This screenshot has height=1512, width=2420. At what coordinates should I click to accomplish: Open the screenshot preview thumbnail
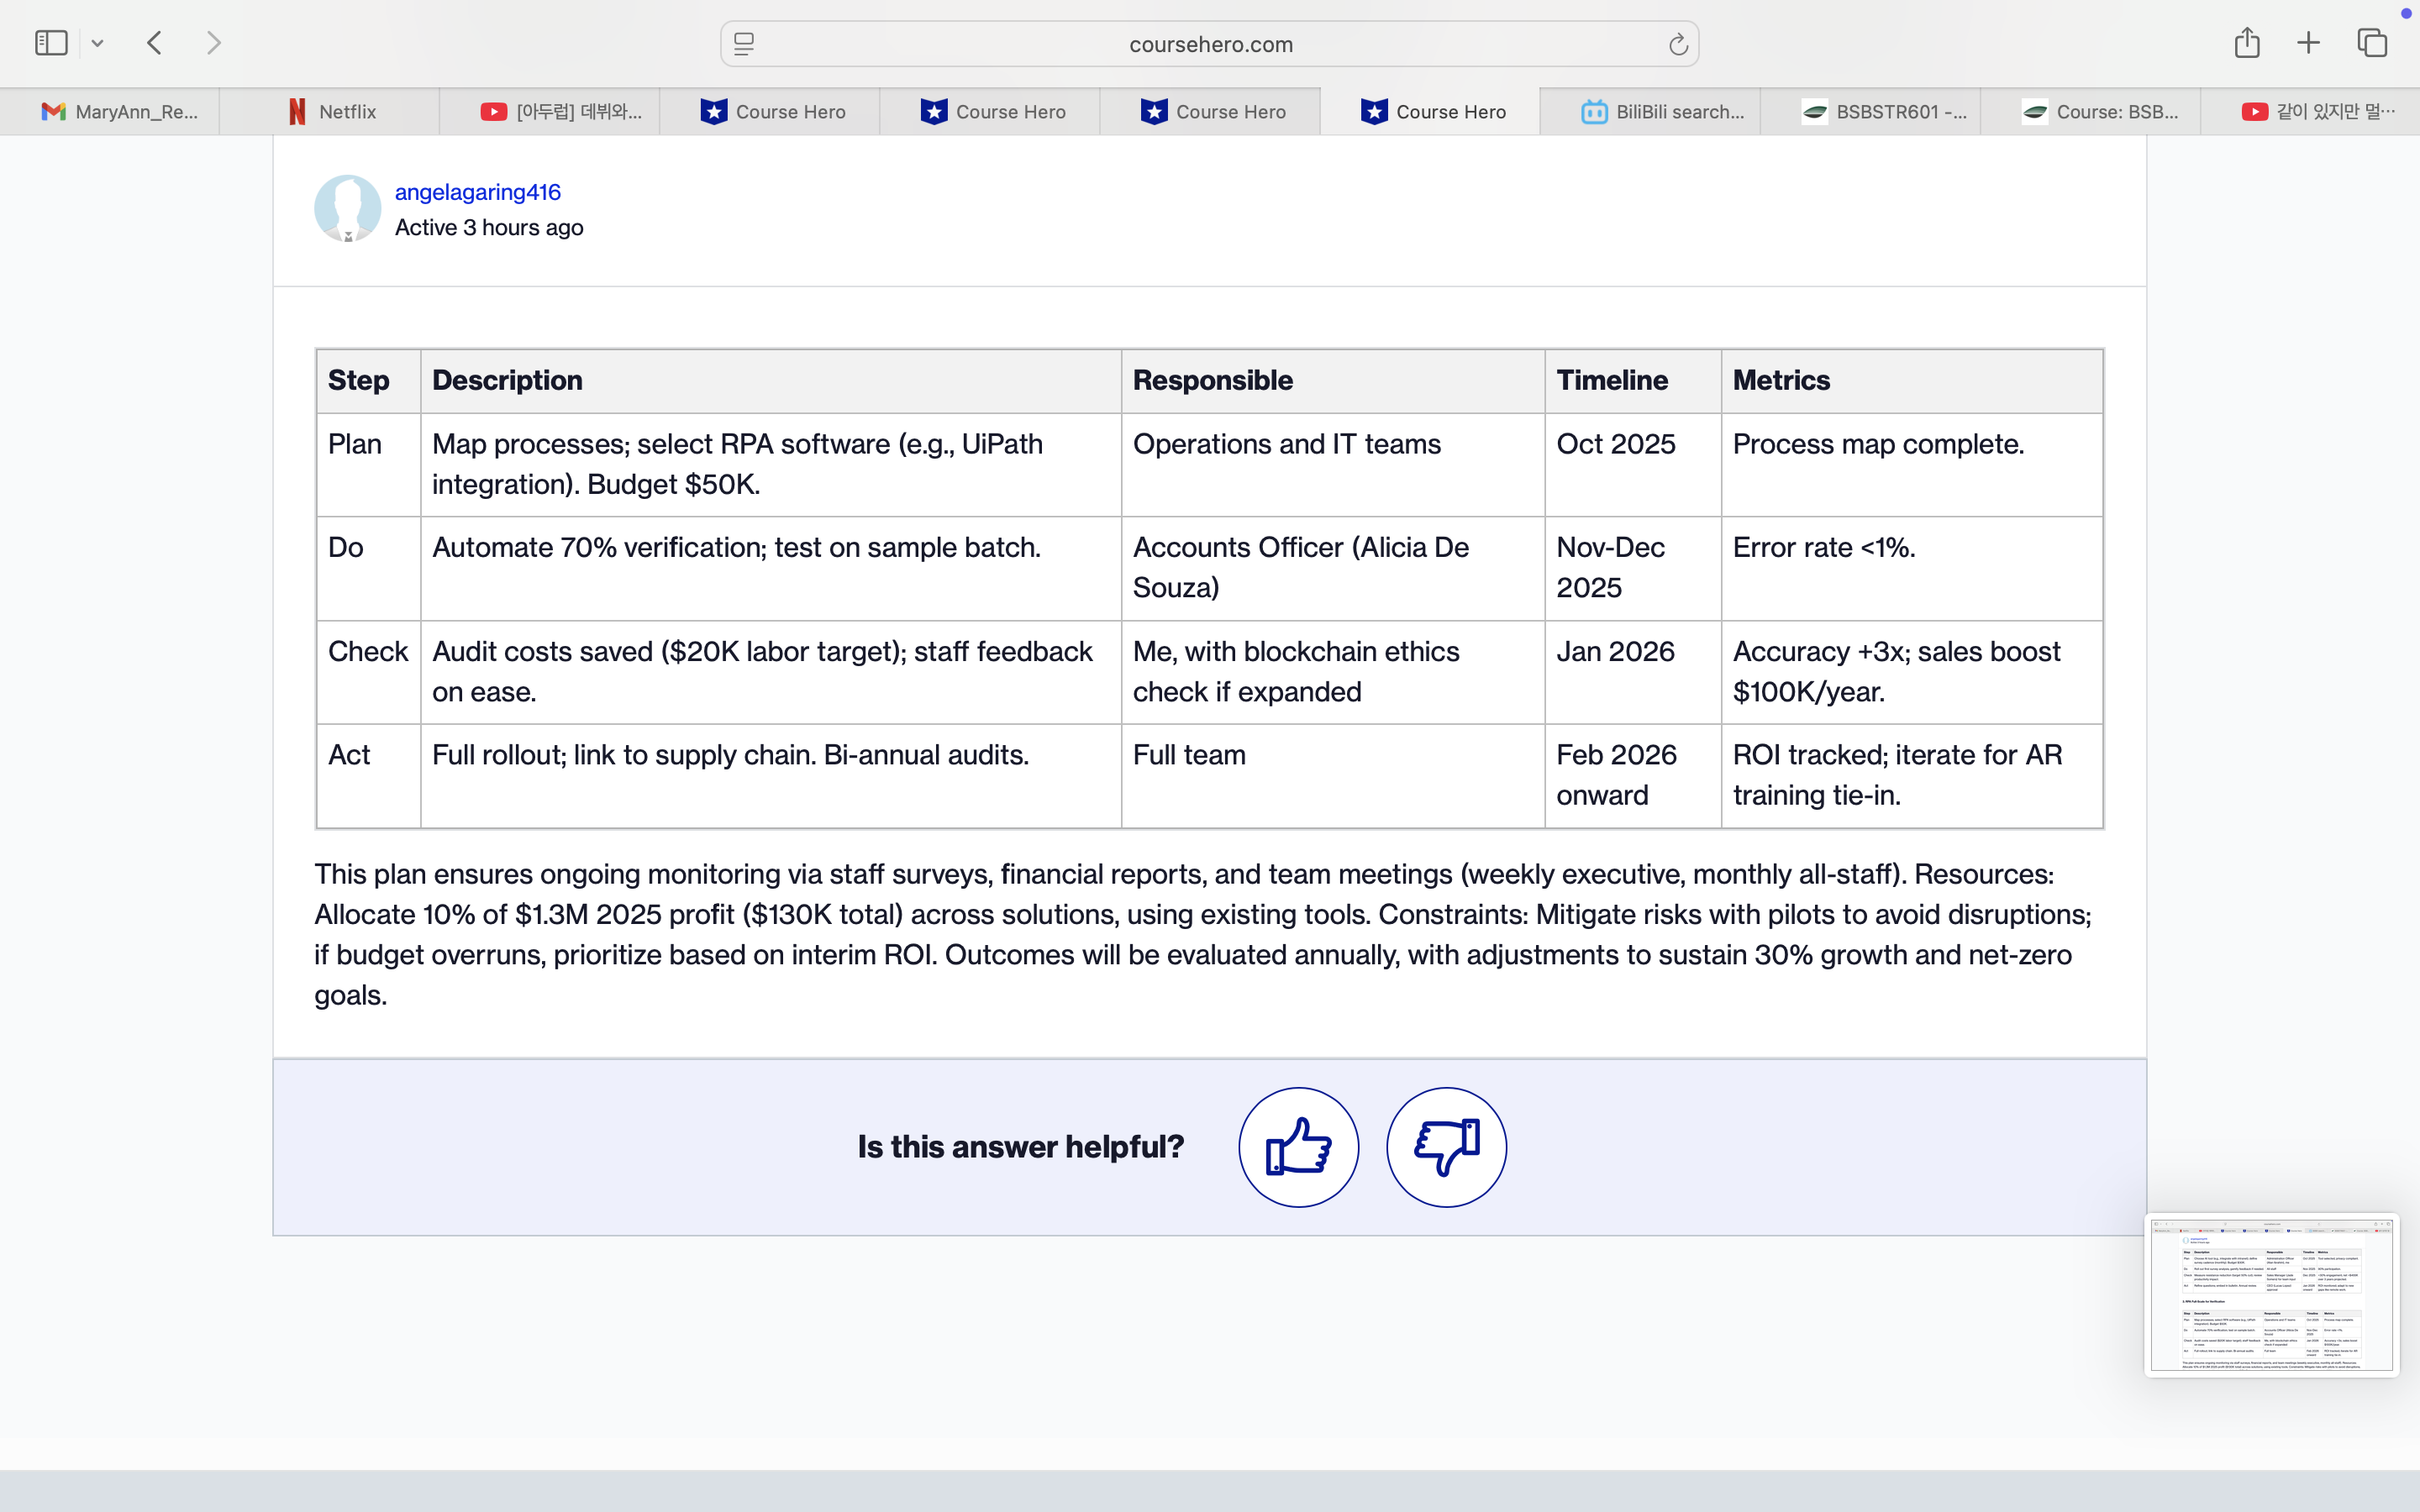click(2271, 1295)
